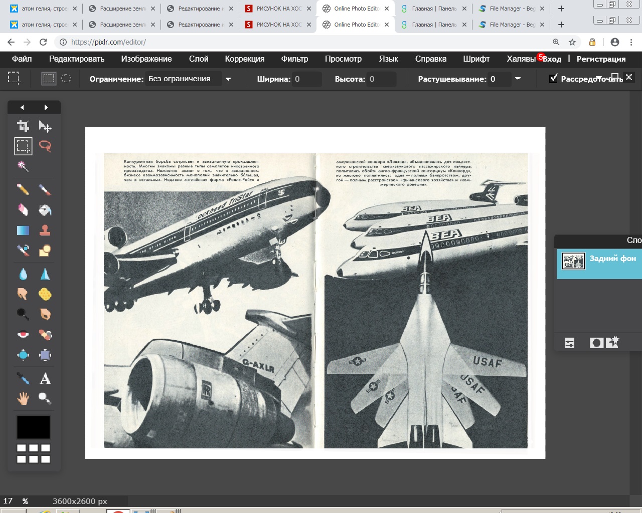Select the Colorpicker eyedropper tool
The height and width of the screenshot is (513, 642).
(23, 378)
